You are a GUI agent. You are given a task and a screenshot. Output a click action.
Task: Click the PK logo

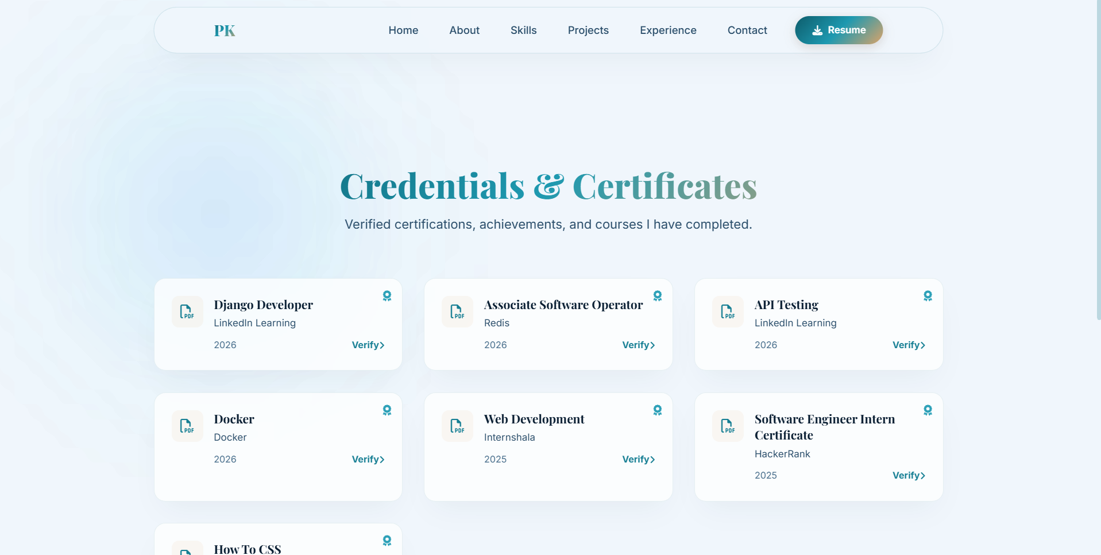[225, 30]
